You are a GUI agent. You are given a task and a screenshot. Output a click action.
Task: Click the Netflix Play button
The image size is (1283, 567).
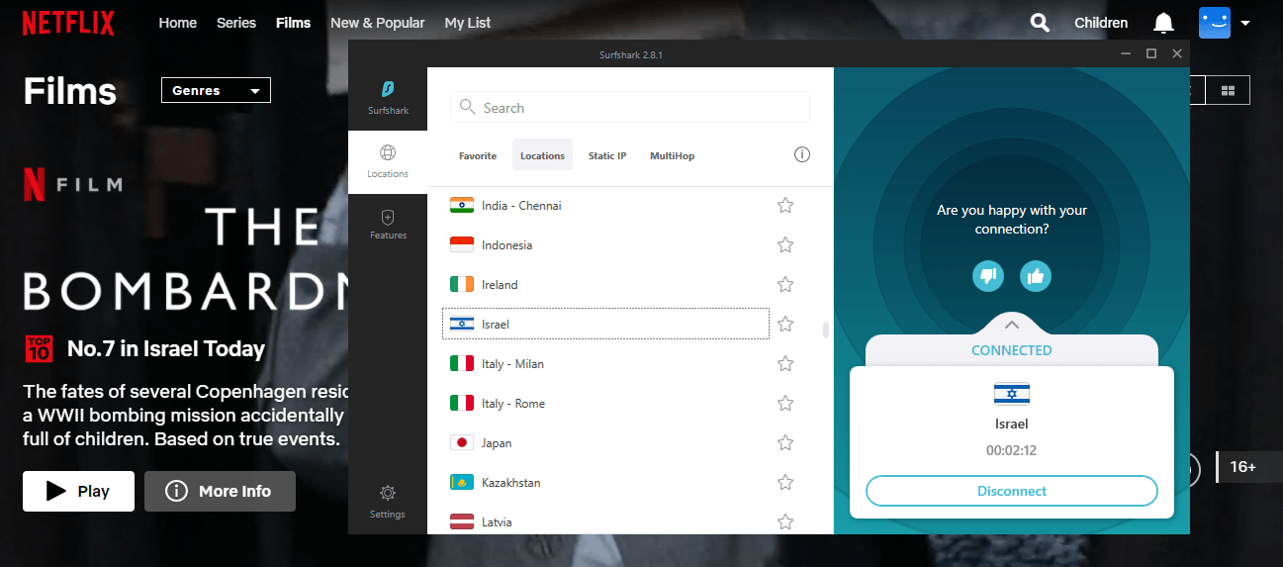coord(78,491)
